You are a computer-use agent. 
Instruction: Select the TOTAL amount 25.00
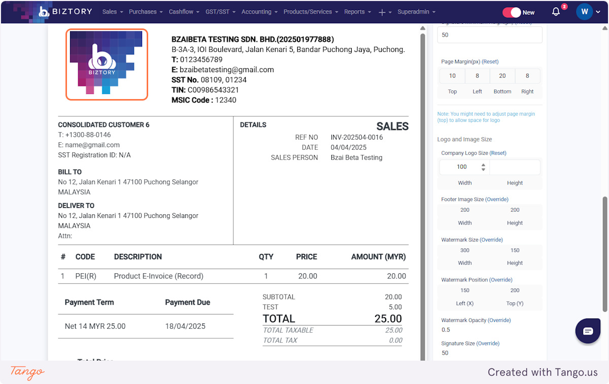388,319
